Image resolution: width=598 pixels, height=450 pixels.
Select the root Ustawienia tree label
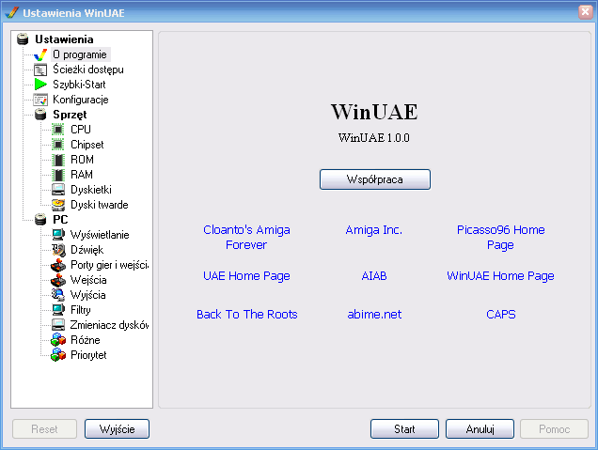64,39
